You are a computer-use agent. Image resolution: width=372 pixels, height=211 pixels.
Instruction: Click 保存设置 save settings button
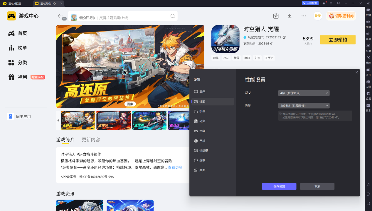pos(279,186)
